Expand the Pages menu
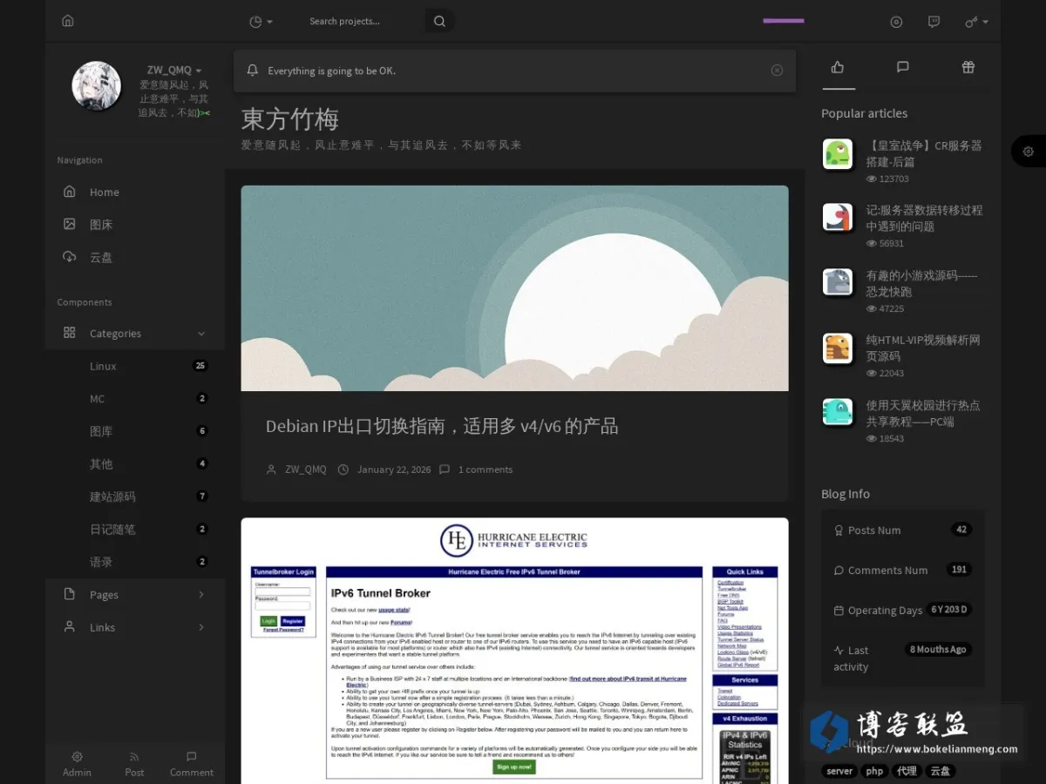This screenshot has width=1046, height=784. pos(135,594)
